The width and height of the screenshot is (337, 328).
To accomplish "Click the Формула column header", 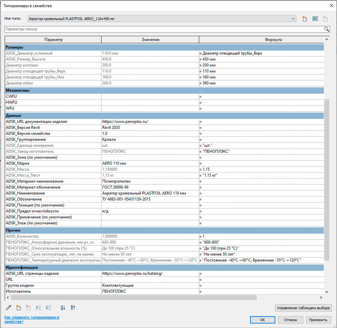I will point(262,40).
